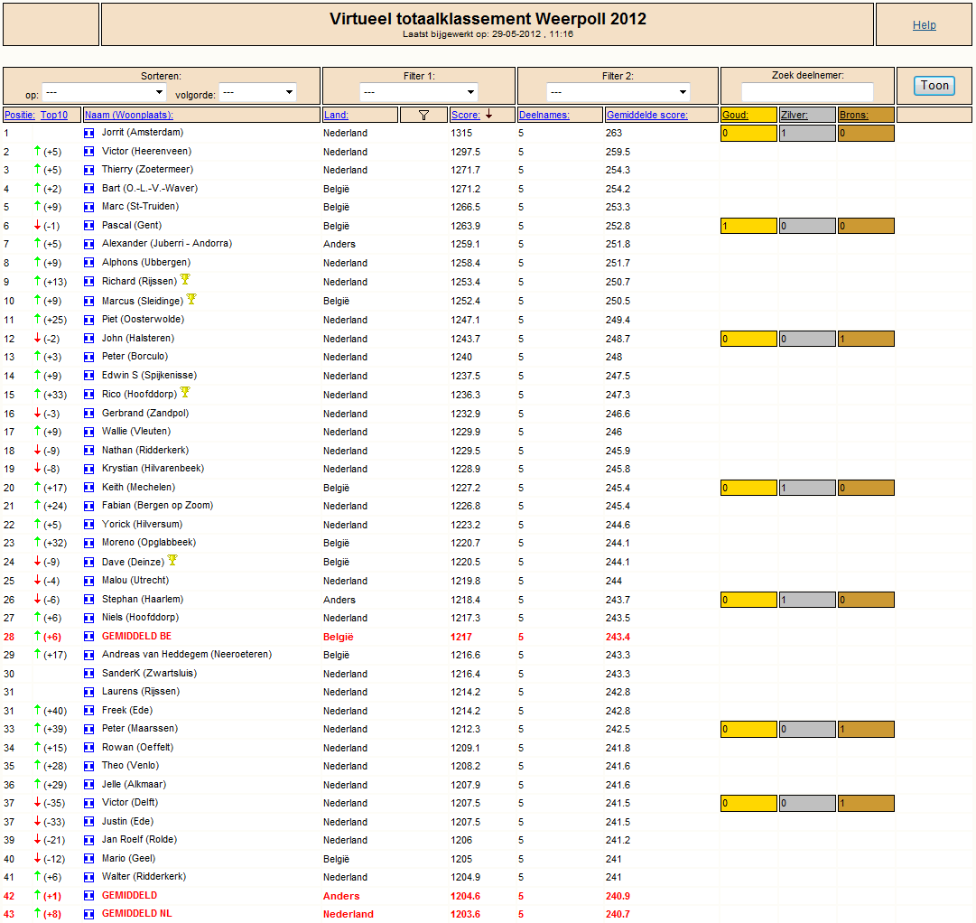
Task: Sort by the Gemiddelde score column header
Action: pos(646,116)
